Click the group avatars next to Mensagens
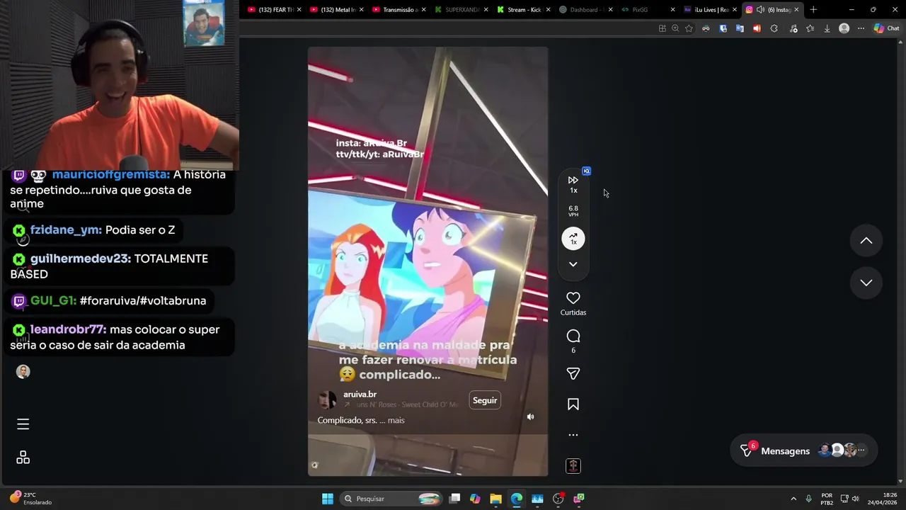Image resolution: width=906 pixels, height=510 pixels. pos(841,450)
